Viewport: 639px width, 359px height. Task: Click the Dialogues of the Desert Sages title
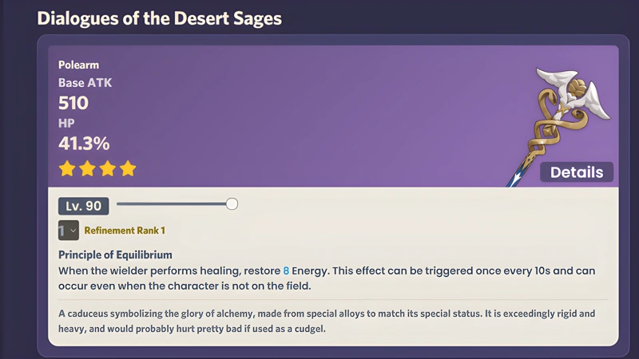(159, 18)
